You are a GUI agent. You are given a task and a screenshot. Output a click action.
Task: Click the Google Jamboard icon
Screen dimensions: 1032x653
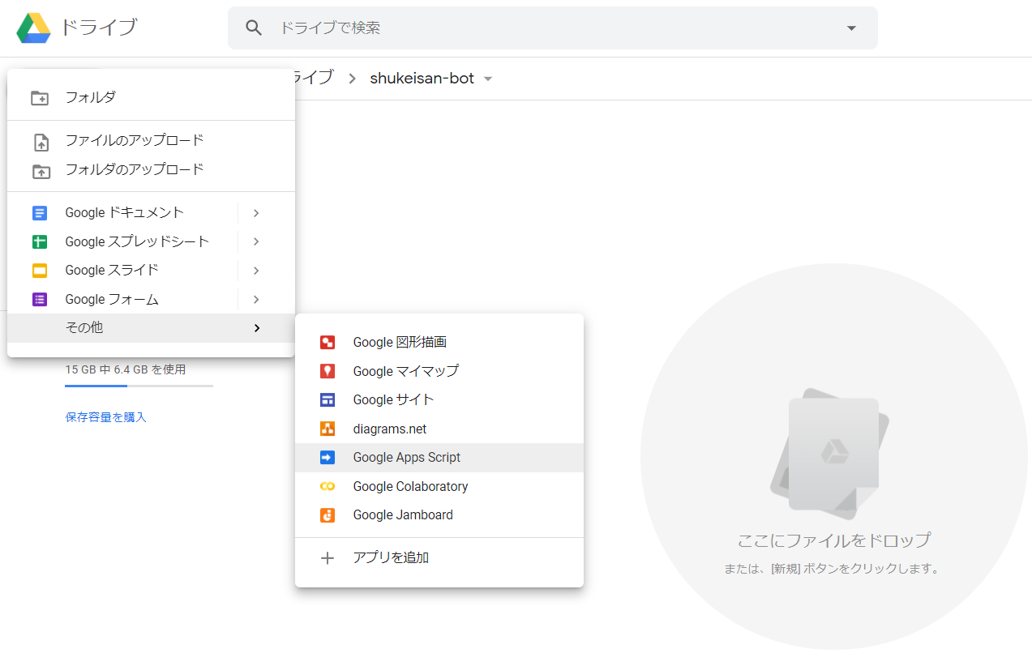pos(328,515)
